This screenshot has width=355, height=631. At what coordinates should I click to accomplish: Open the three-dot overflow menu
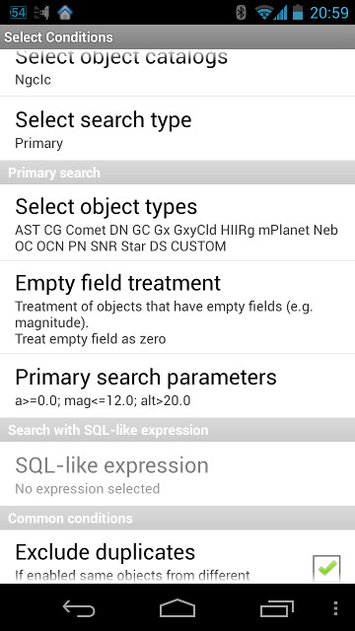(335, 608)
